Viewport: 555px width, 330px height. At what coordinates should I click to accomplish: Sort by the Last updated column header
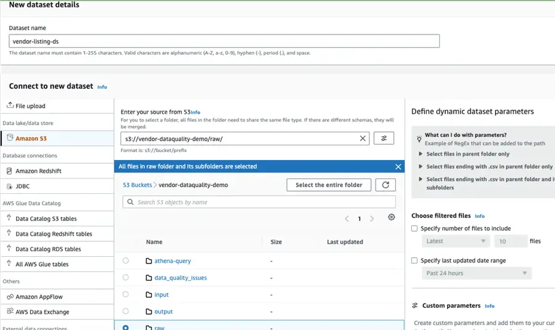[345, 242]
